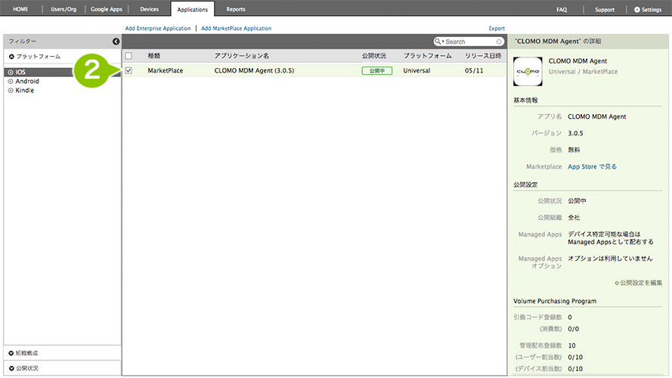Click the 05/11 release date cell
This screenshot has width=672, height=378.
pos(474,71)
